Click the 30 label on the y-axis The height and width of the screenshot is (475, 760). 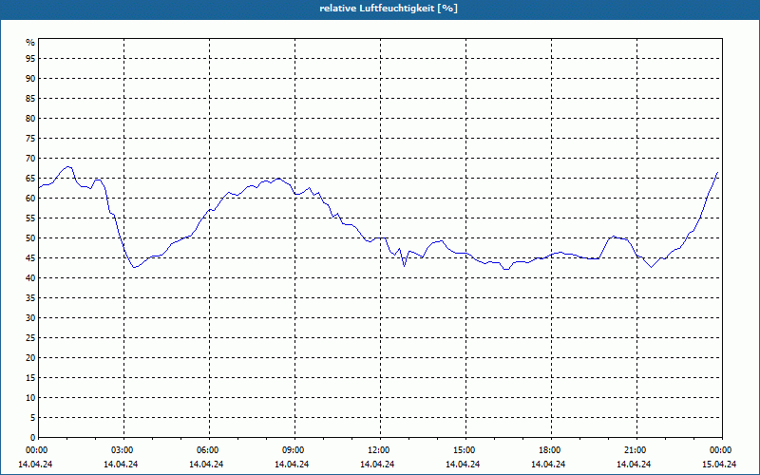(30, 318)
